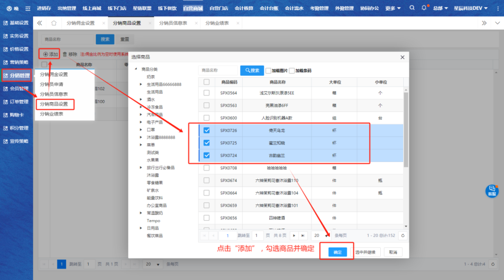The width and height of the screenshot is (504, 280).
Task: Click the 选中并继续 button
Action: tap(367, 252)
